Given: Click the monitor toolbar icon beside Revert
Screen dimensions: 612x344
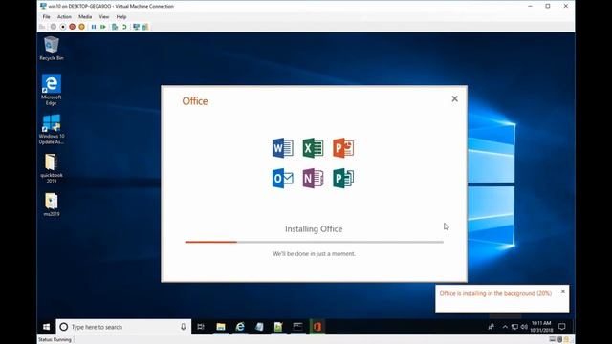Looking at the screenshot, I should [136, 27].
